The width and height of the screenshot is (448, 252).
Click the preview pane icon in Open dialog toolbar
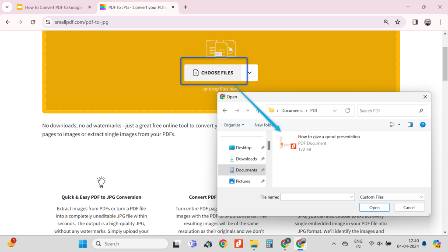410,124
